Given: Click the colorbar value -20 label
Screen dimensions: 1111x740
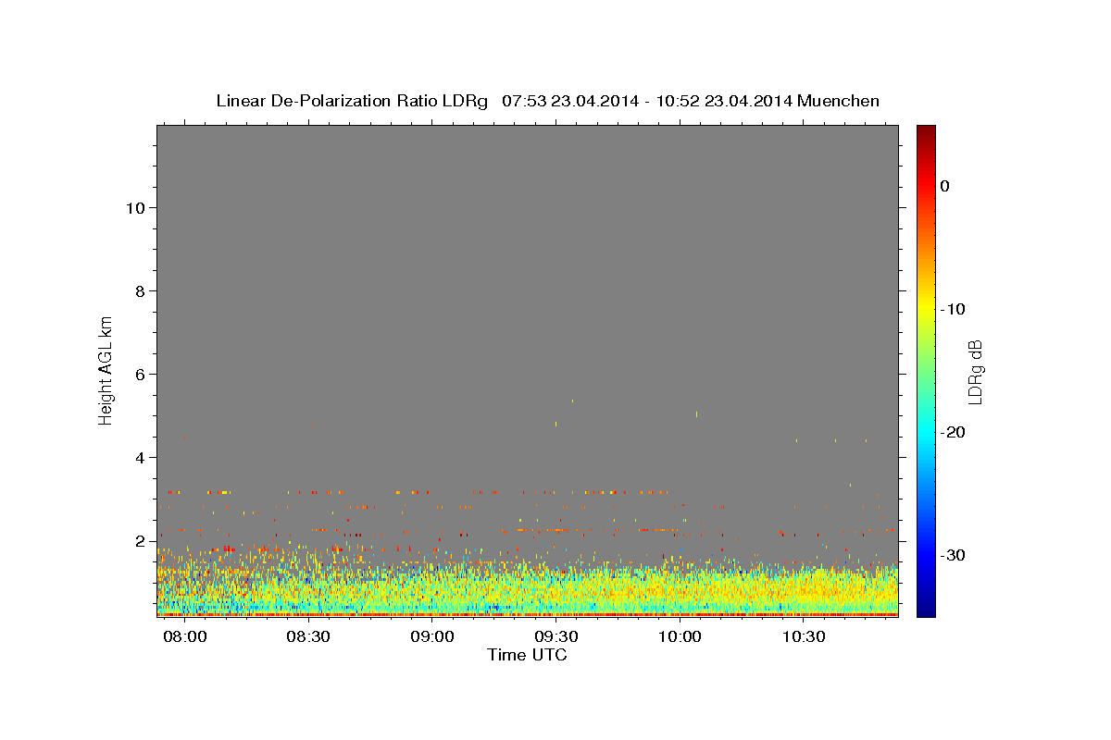Looking at the screenshot, I should (x=954, y=432).
